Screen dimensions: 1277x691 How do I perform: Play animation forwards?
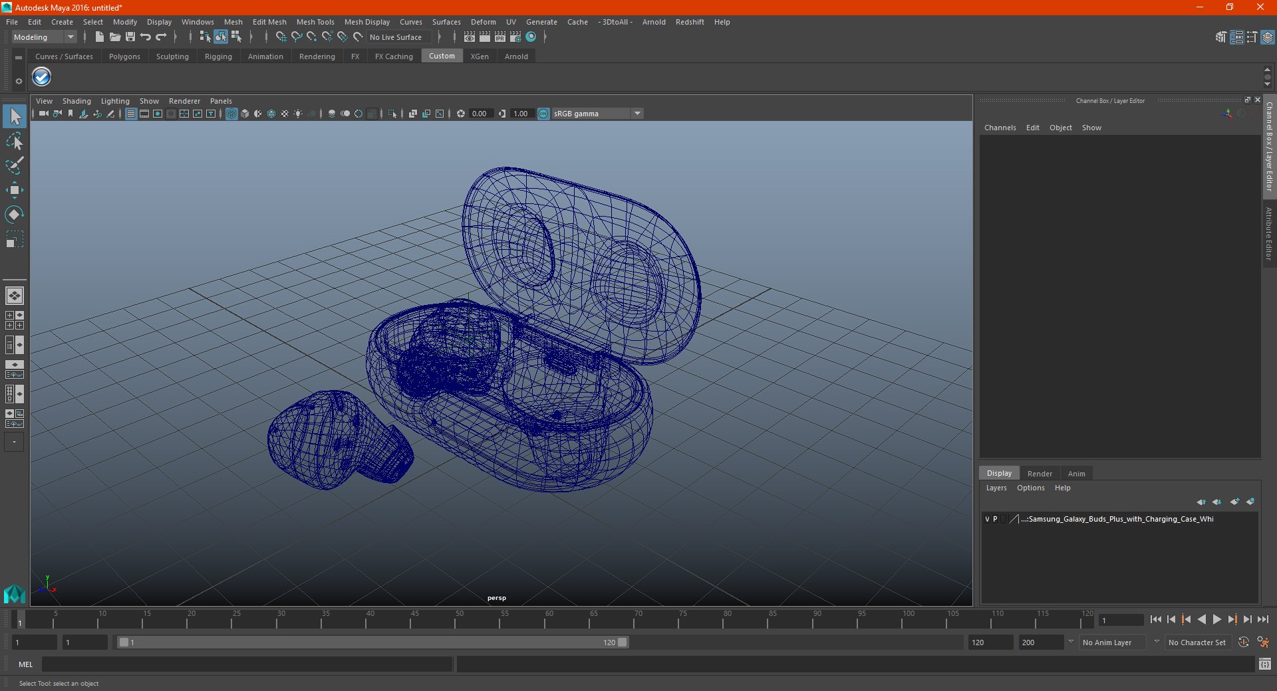click(x=1216, y=619)
